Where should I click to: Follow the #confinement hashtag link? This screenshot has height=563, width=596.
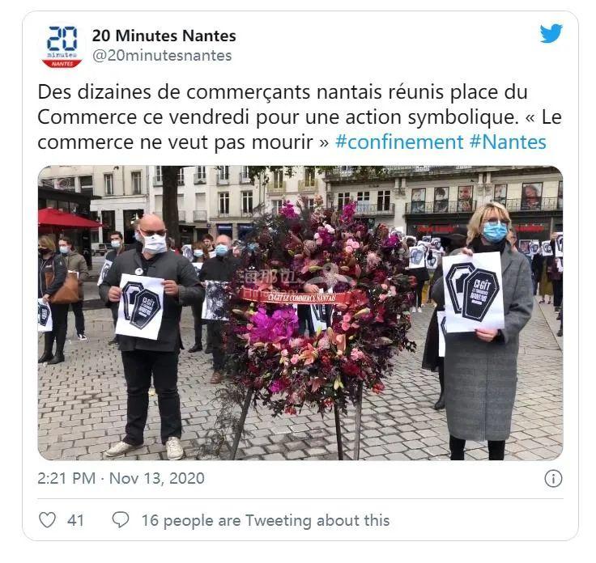[x=399, y=142]
